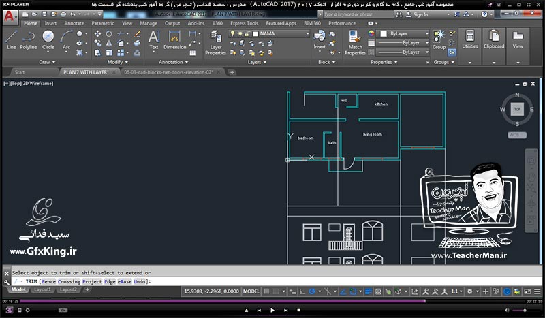Expand the Draw panel

pyautogui.click(x=47, y=62)
